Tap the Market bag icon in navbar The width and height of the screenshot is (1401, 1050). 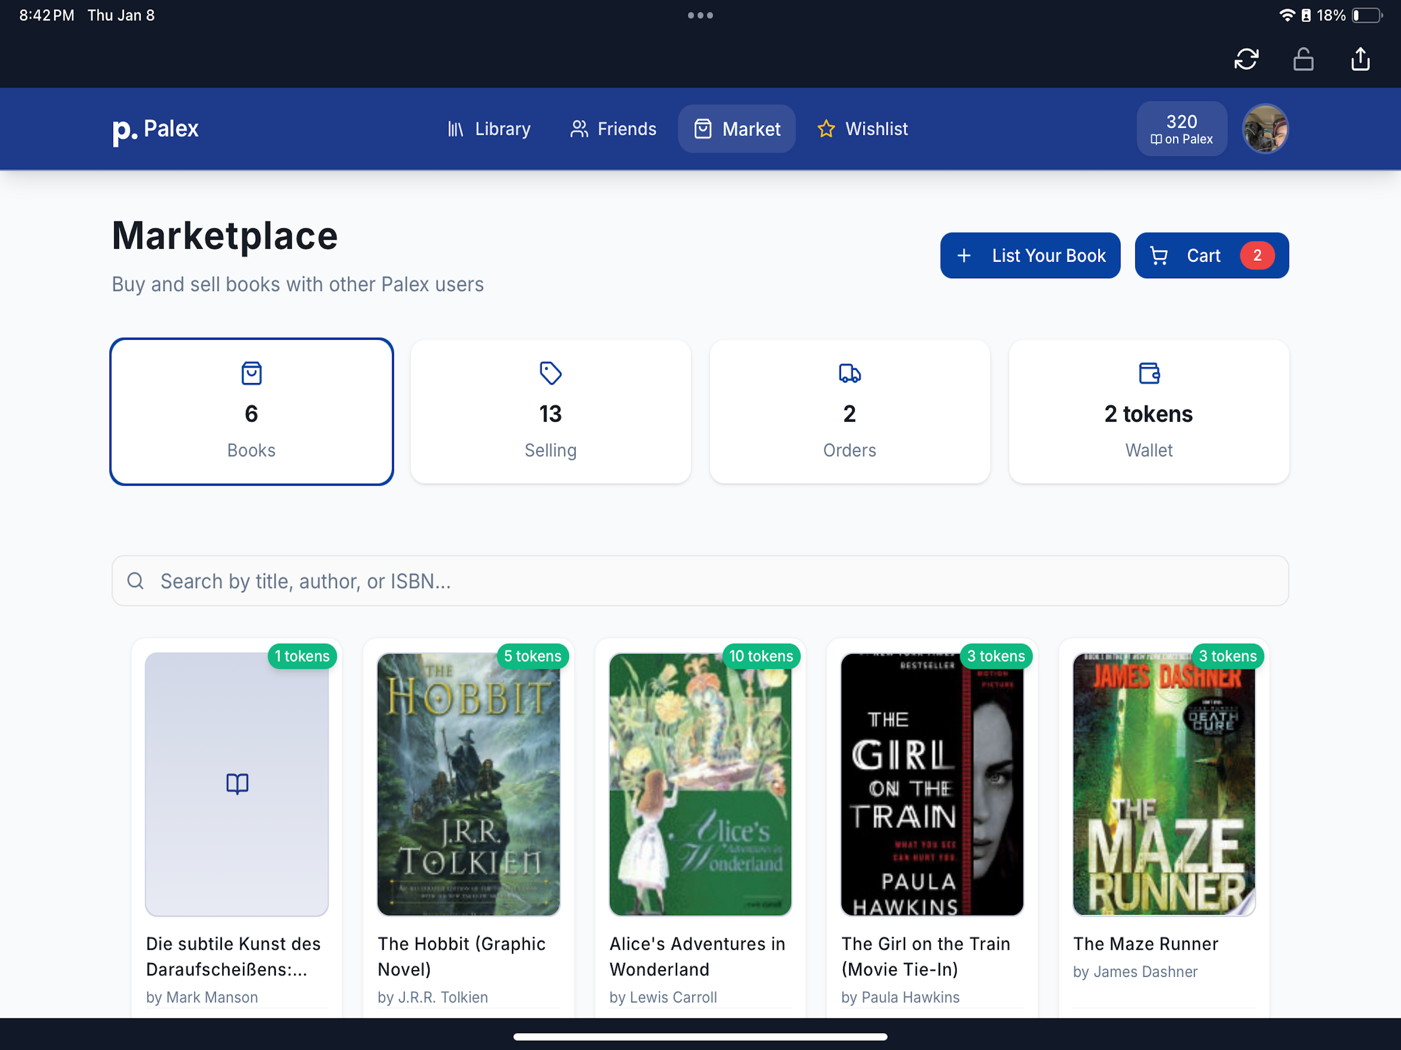point(703,129)
